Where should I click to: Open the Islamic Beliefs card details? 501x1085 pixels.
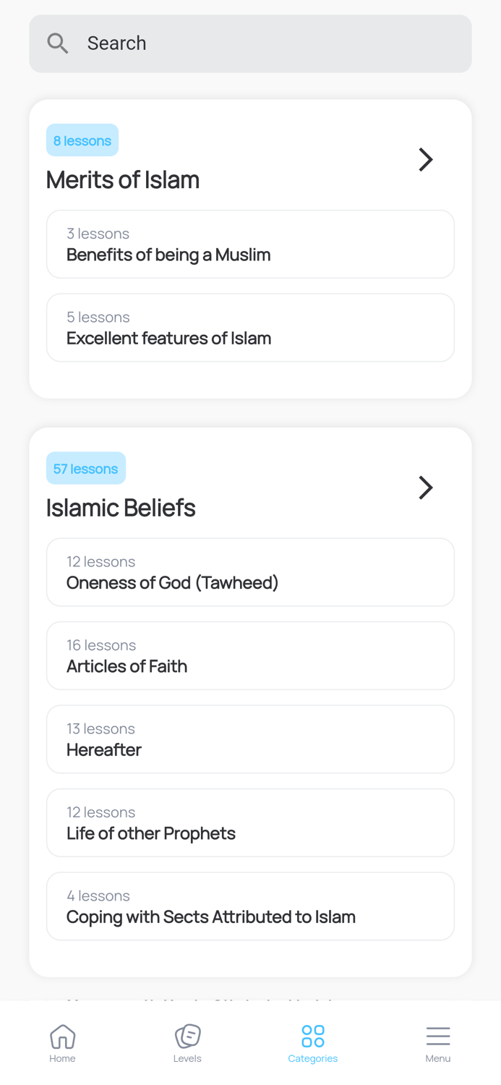click(x=120, y=508)
